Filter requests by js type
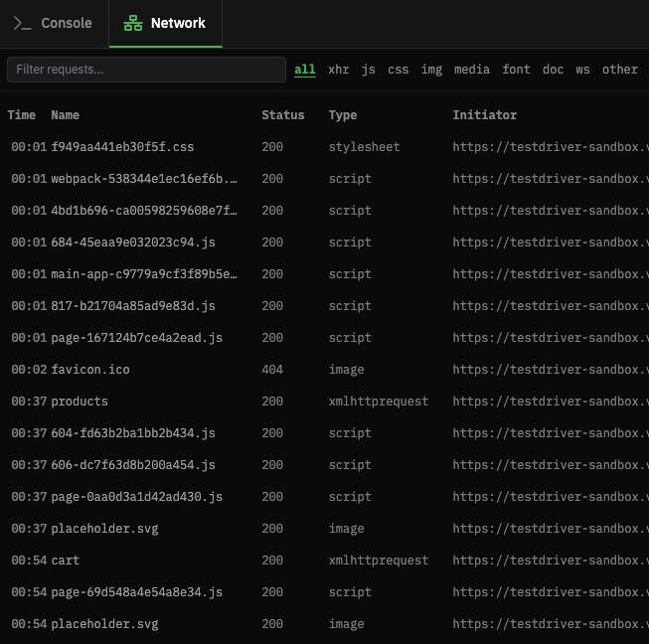Screen dimensions: 649x644 pos(368,70)
